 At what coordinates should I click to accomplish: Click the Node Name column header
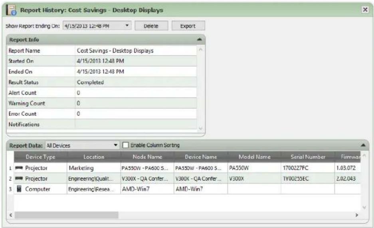click(147, 157)
